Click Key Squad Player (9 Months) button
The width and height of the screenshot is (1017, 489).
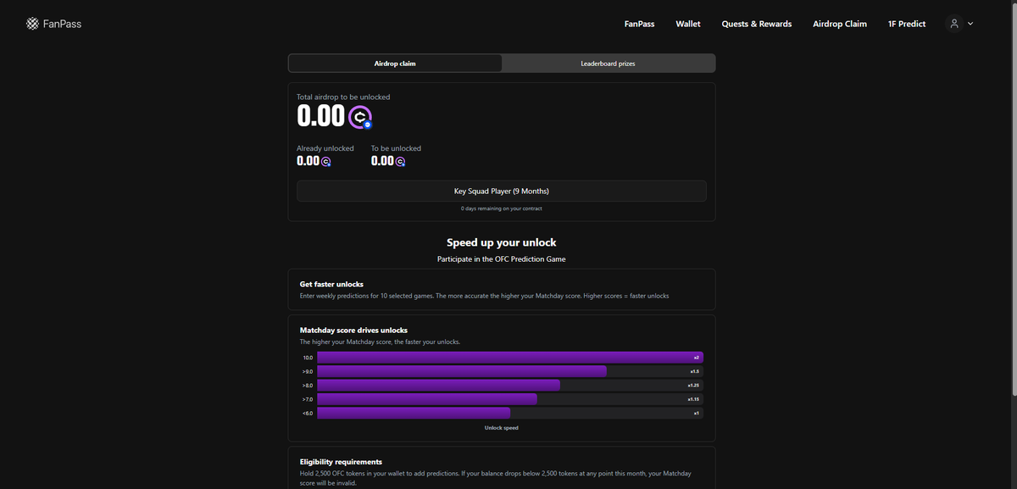[502, 191]
